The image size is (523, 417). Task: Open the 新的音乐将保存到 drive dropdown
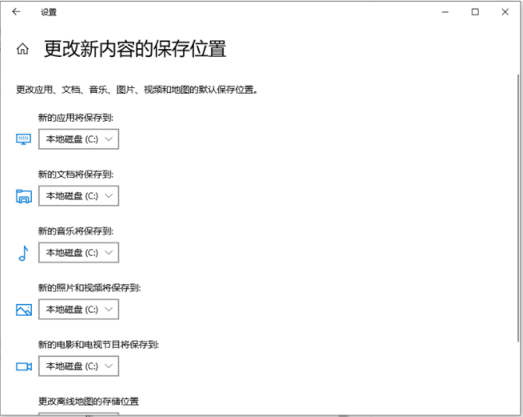coord(79,253)
